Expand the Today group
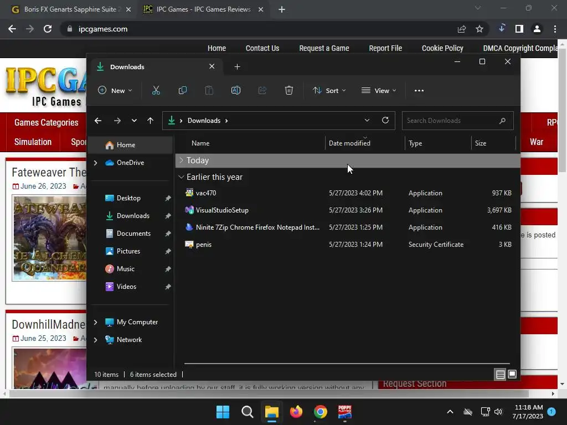 pyautogui.click(x=182, y=160)
